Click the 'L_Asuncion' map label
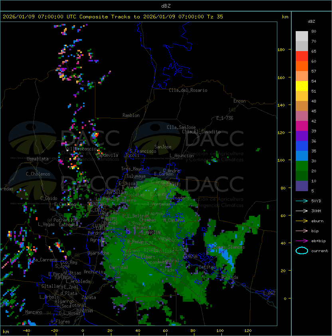The image size is (332, 336). (x=182, y=156)
